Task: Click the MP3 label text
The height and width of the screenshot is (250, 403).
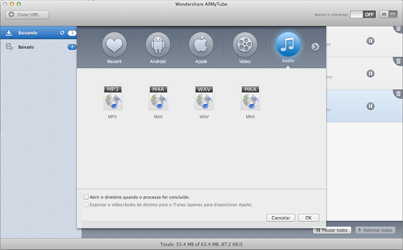Action: 112,116
